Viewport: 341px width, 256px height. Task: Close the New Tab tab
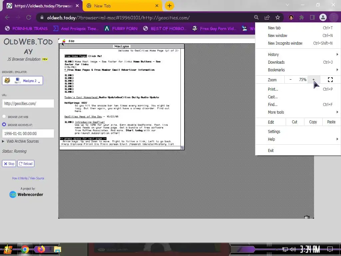click(x=157, y=6)
